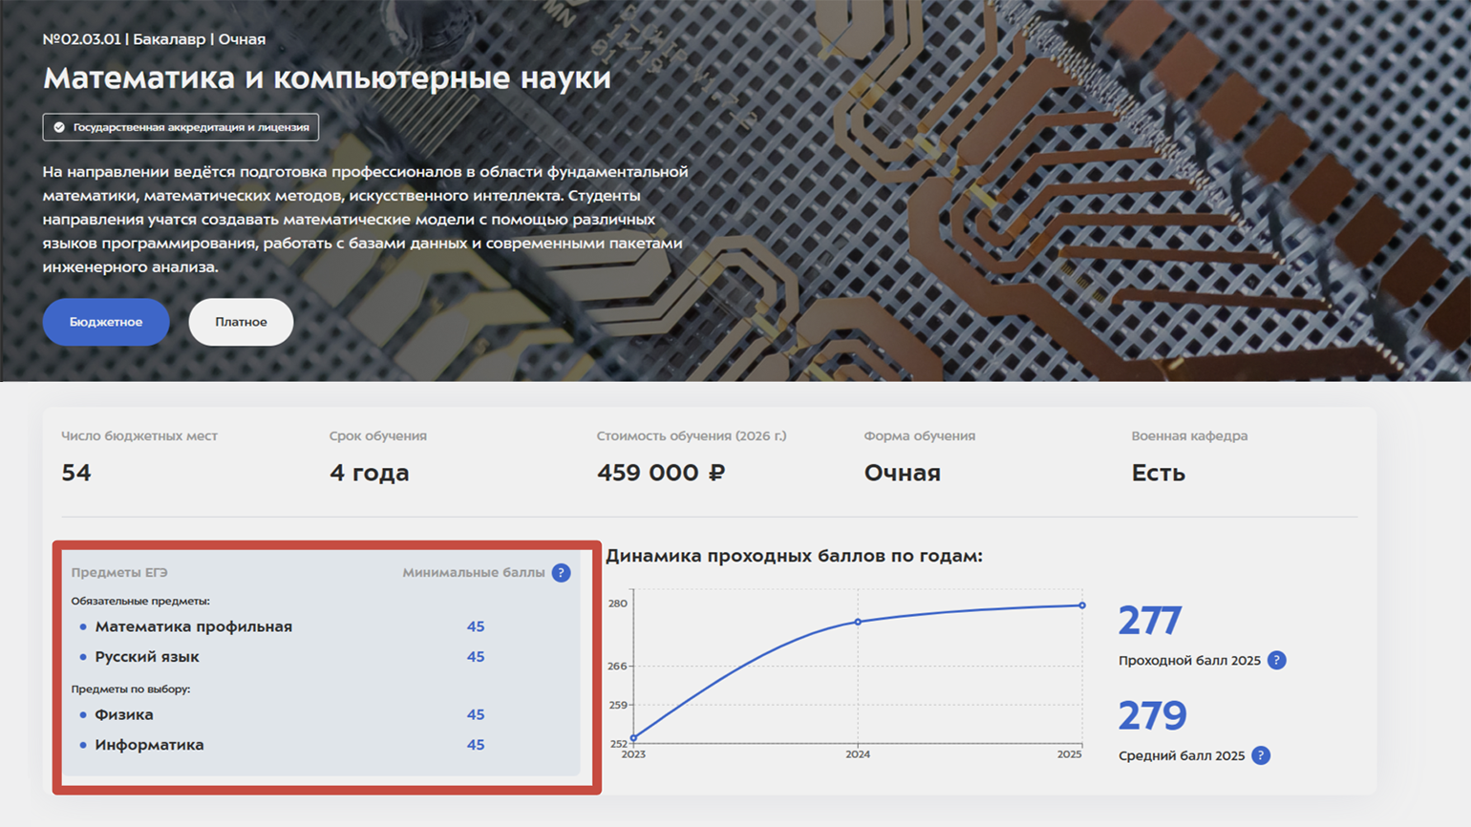Open help icon next to Средний балл 2025
The width and height of the screenshot is (1471, 827).
[x=1261, y=755]
